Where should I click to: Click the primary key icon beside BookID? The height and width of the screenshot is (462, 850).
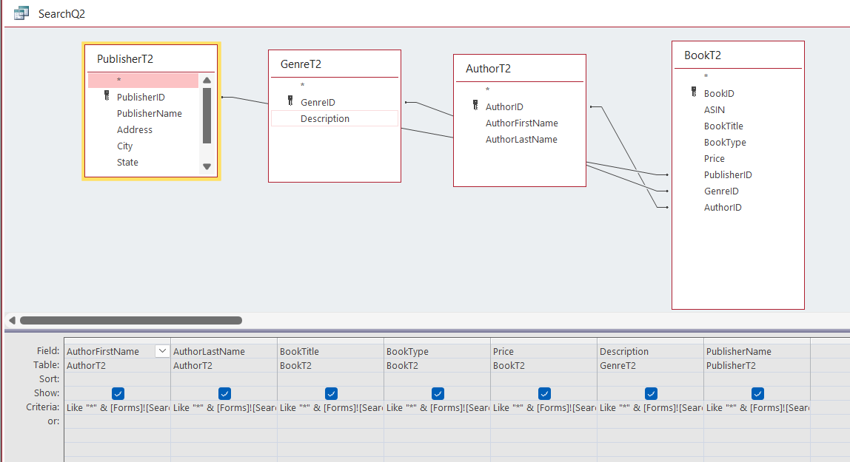pos(694,92)
